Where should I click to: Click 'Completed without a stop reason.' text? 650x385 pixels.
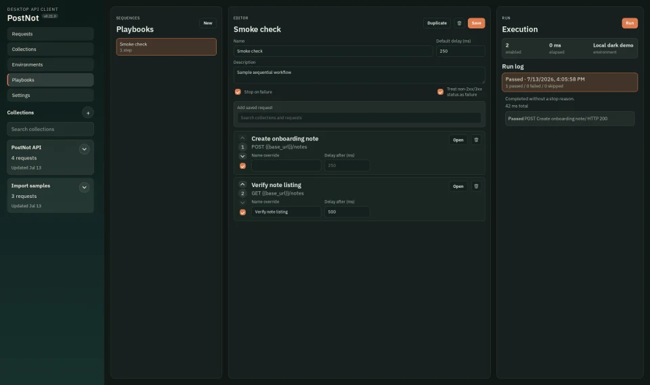tap(540, 99)
